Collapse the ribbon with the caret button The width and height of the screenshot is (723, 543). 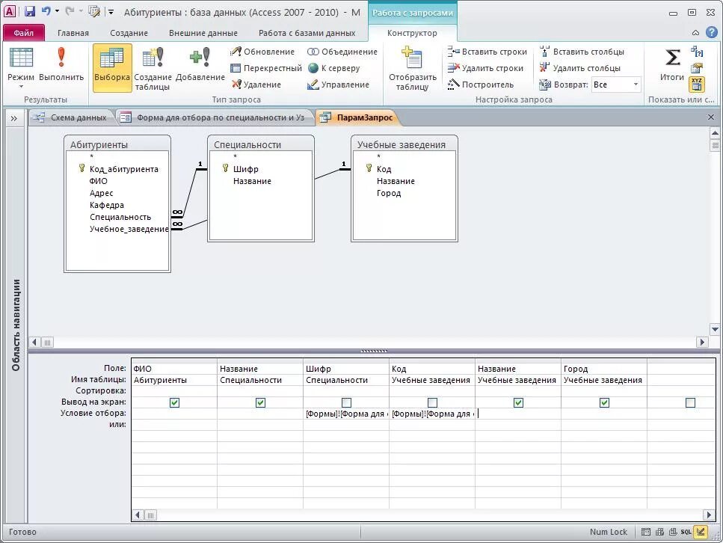pos(696,33)
